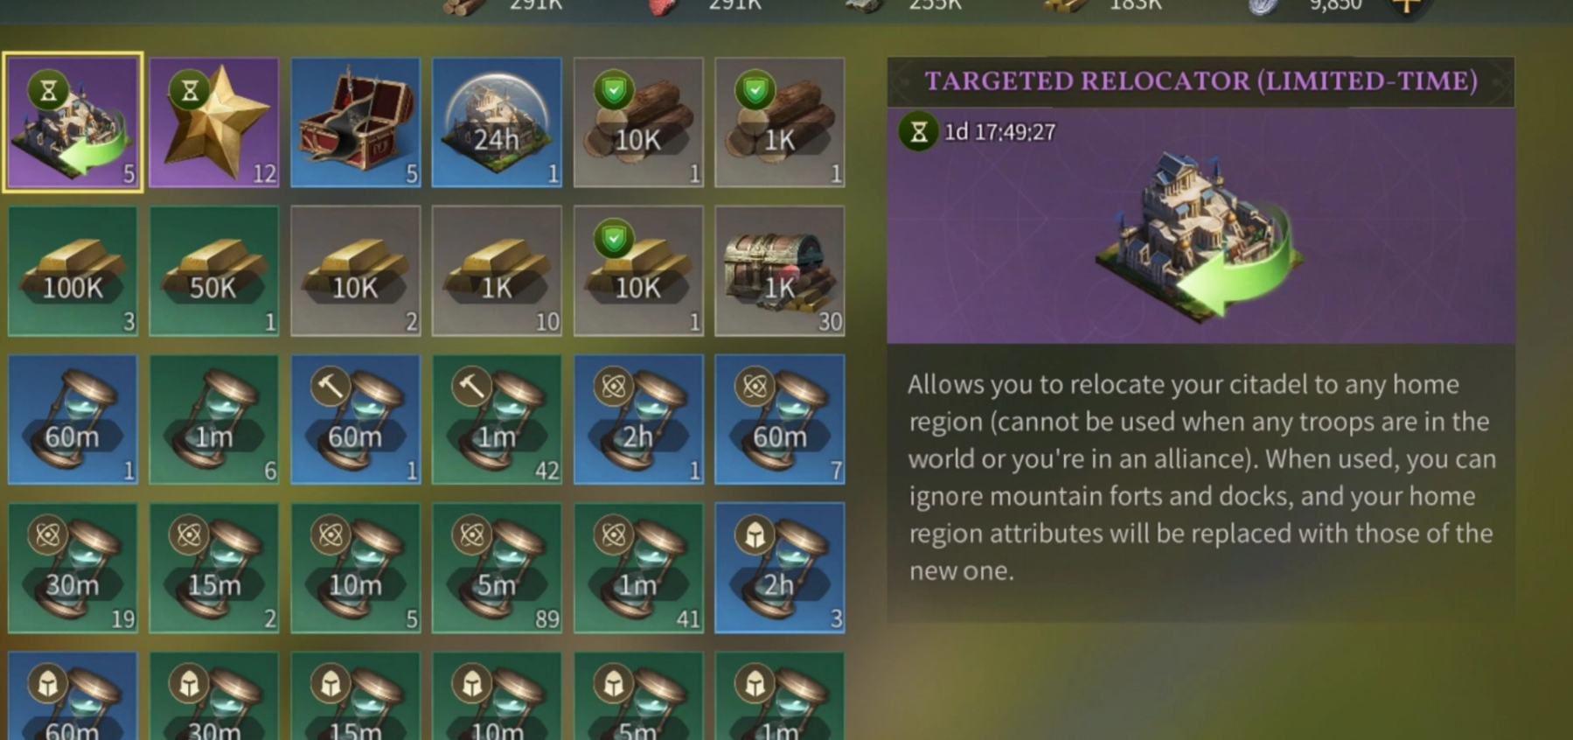Select the 24h shield bubble item
Screen dimensions: 1573x740
pos(497,122)
